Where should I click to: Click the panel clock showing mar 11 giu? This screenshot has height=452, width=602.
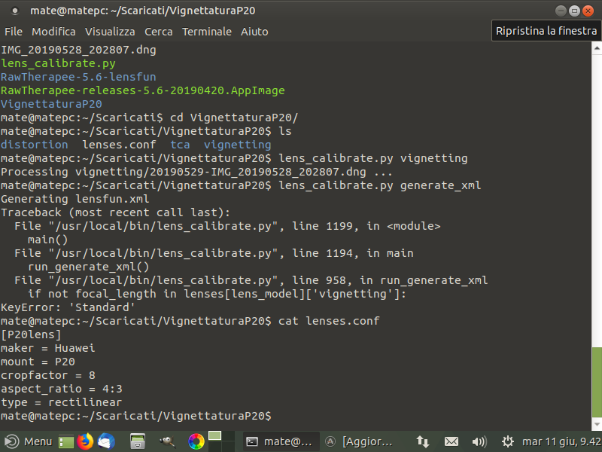[561, 441]
